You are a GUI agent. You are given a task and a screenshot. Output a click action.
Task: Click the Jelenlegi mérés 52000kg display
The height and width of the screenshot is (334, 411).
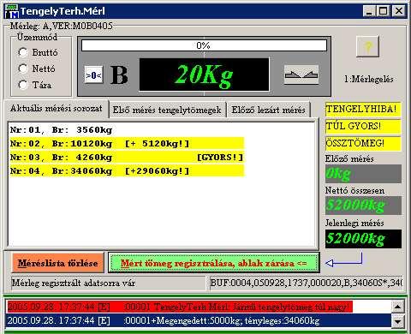363,239
